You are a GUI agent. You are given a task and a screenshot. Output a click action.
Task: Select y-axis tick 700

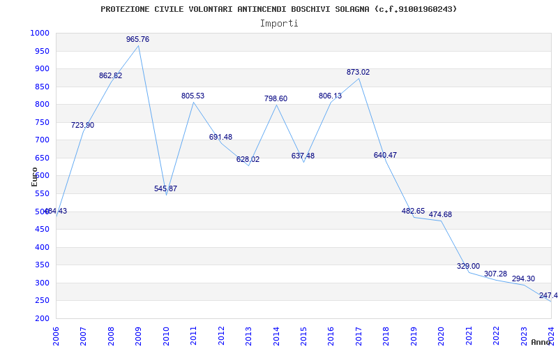(x=42, y=140)
